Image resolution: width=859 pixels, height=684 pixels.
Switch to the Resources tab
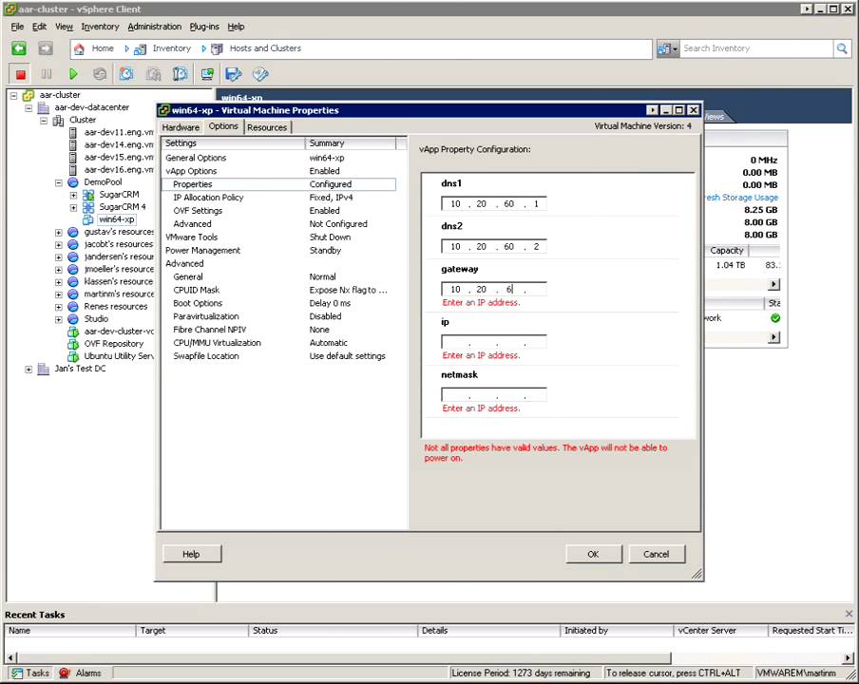(267, 127)
